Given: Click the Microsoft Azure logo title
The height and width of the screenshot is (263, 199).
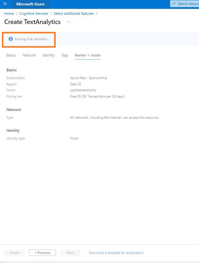Looking at the screenshot, I should pos(30,4).
